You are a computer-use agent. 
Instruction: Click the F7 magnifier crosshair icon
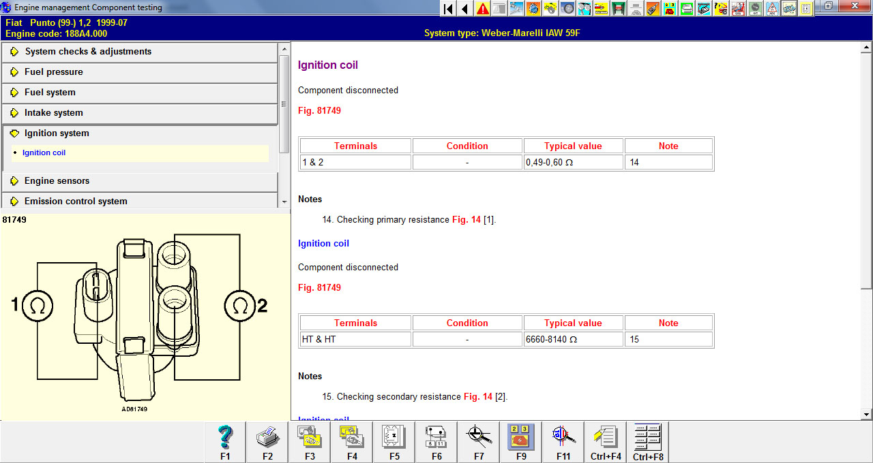tap(479, 442)
